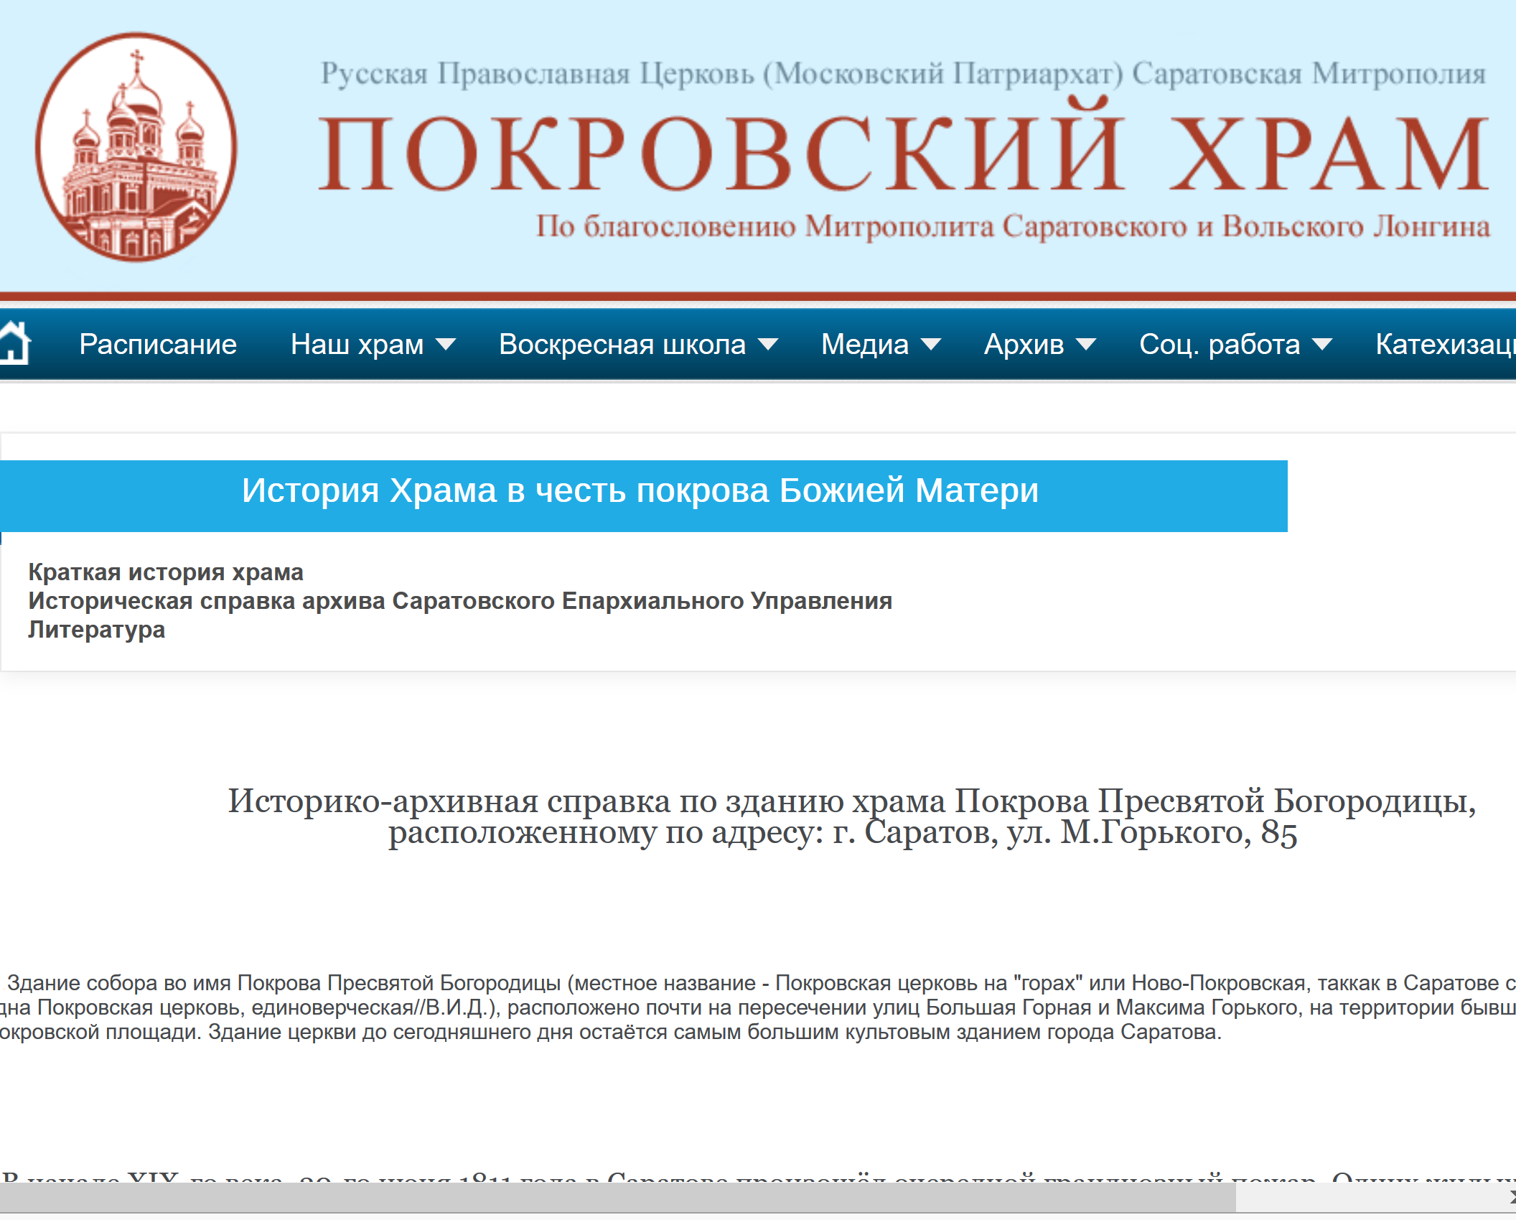Screen dimensions: 1516x1220
Task: Click the История Храма page heading banner
Action: [x=643, y=495]
